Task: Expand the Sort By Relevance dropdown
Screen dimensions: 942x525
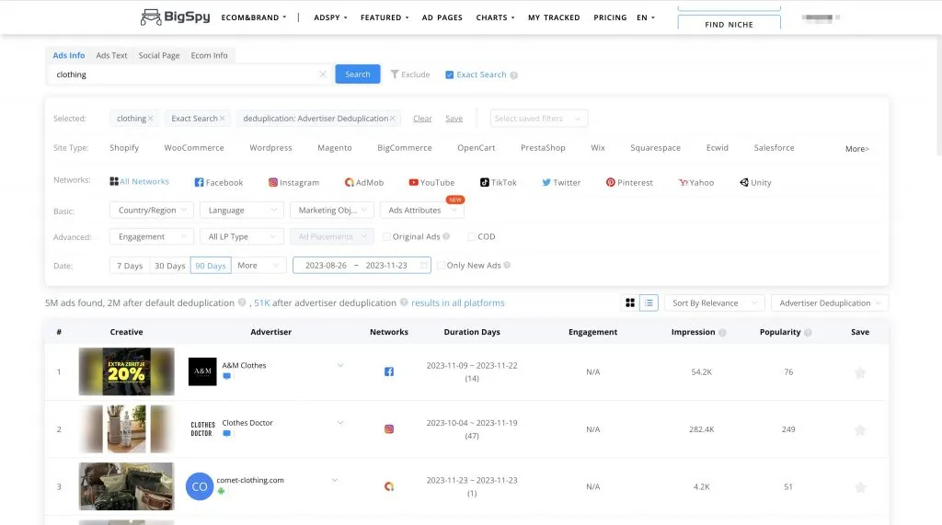Action: 714,302
